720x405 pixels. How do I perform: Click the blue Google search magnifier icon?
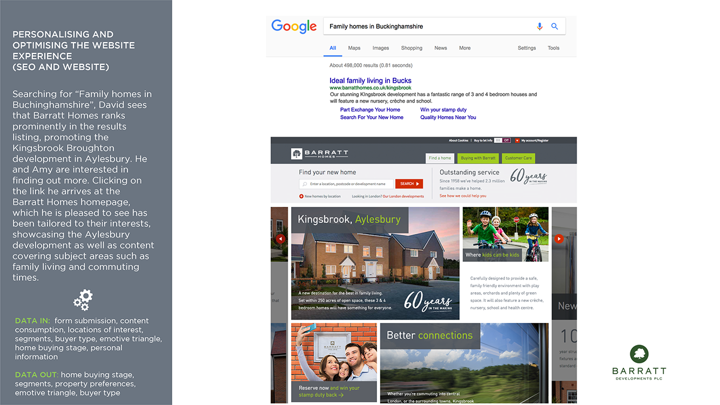tap(554, 26)
